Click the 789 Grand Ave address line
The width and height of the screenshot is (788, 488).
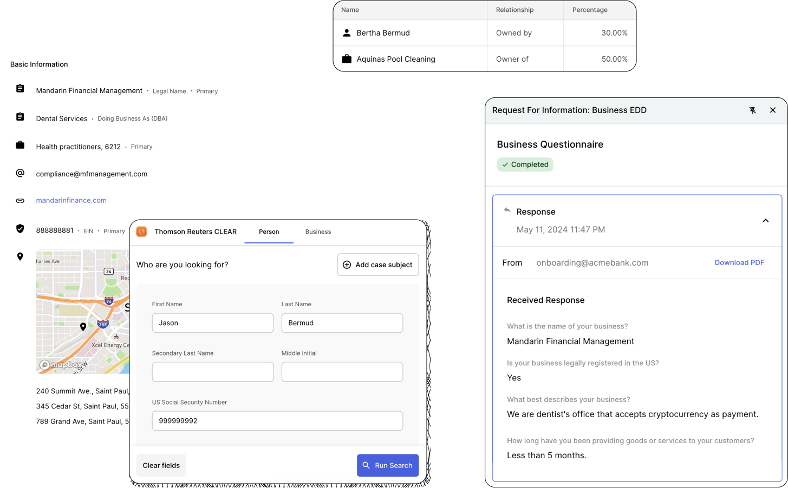(x=82, y=421)
